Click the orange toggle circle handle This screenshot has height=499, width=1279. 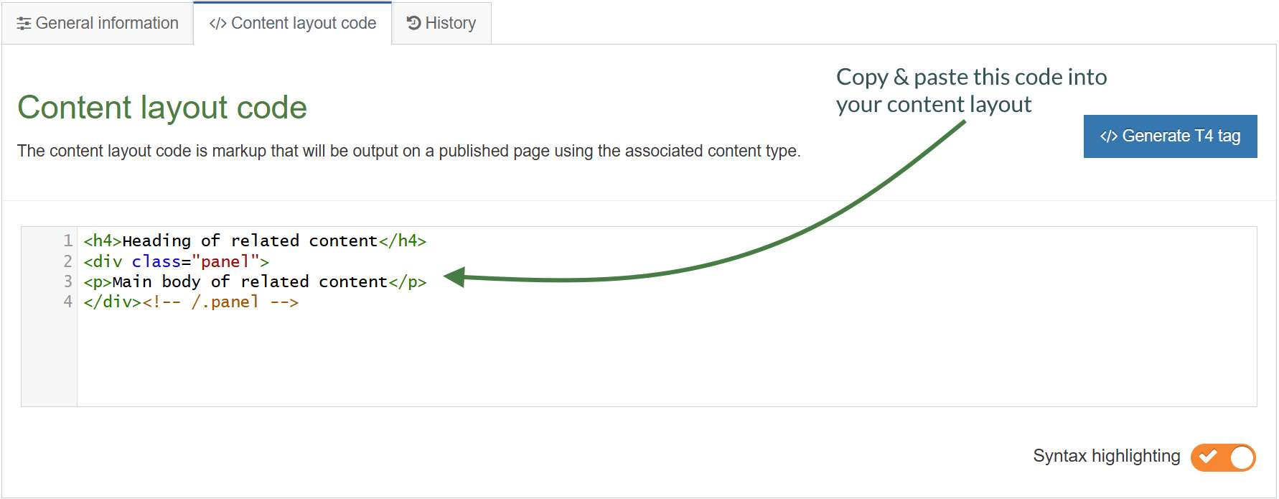[x=1240, y=457]
